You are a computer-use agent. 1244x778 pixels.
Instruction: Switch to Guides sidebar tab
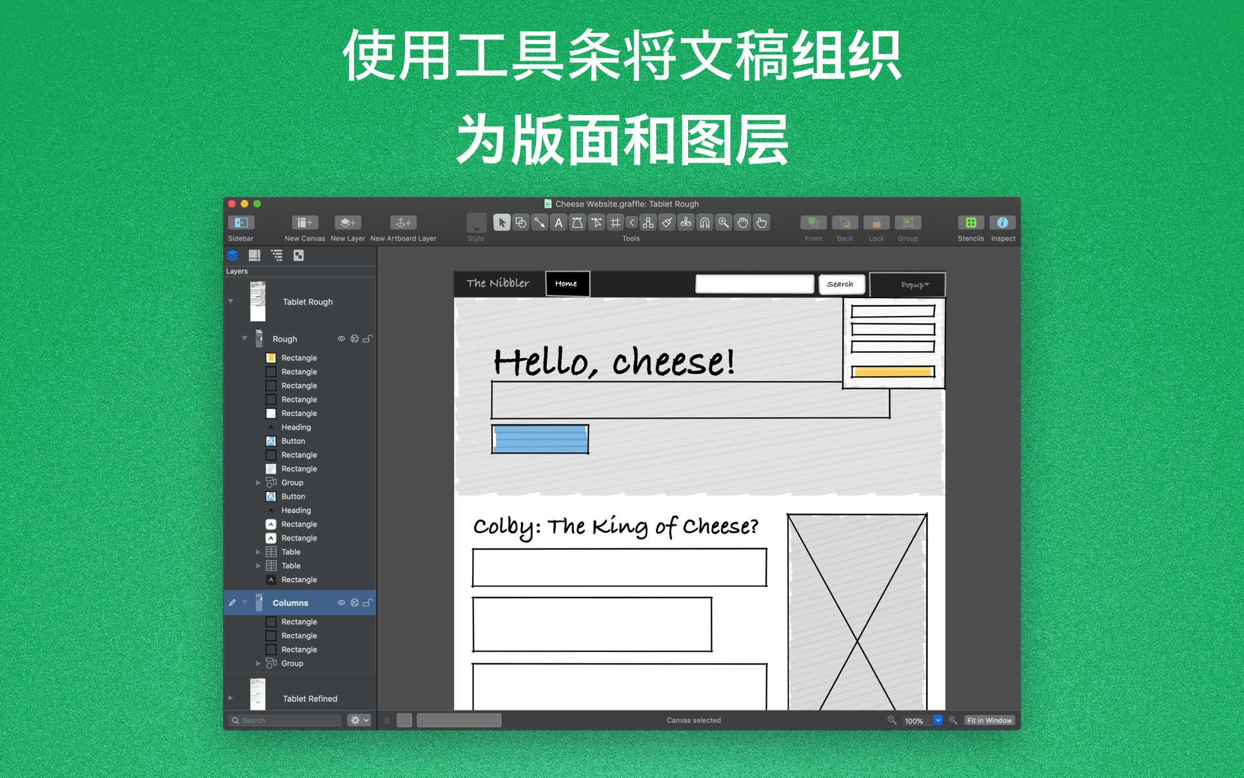(255, 255)
